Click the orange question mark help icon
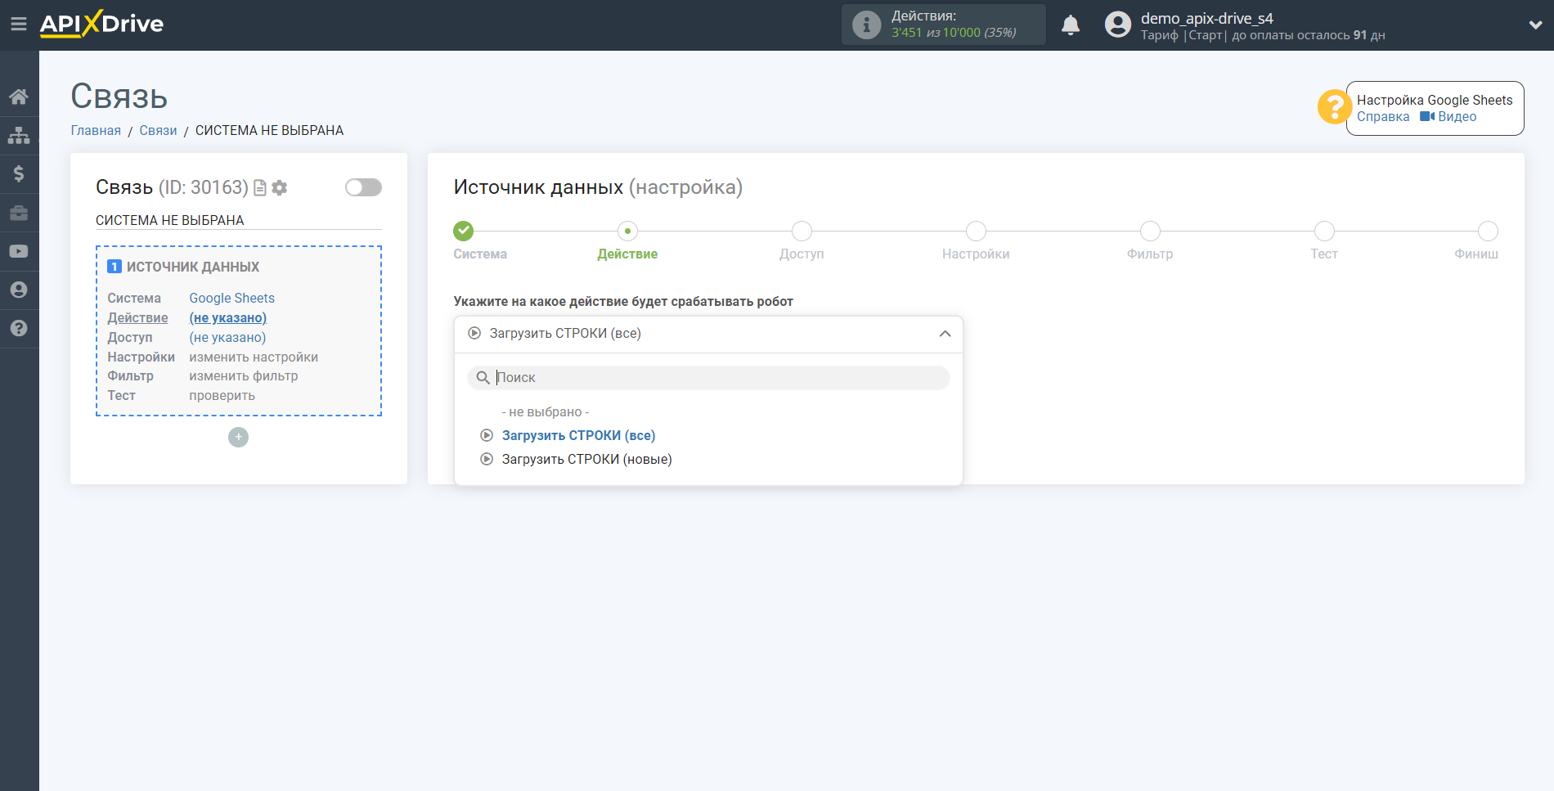Image resolution: width=1554 pixels, height=791 pixels. (1334, 107)
